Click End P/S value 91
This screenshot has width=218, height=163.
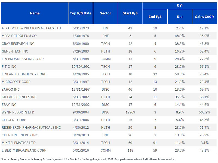pos(155,143)
